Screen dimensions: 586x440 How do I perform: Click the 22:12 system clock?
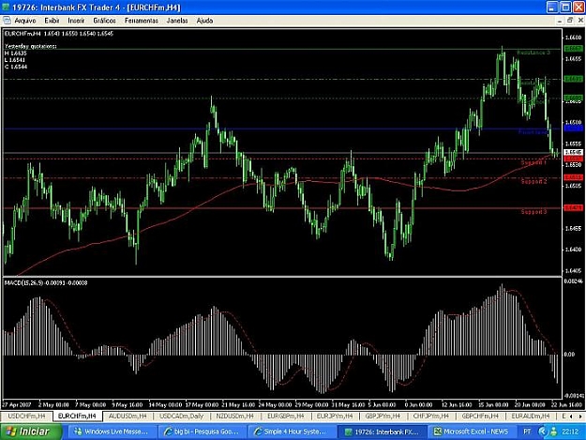tap(570, 432)
